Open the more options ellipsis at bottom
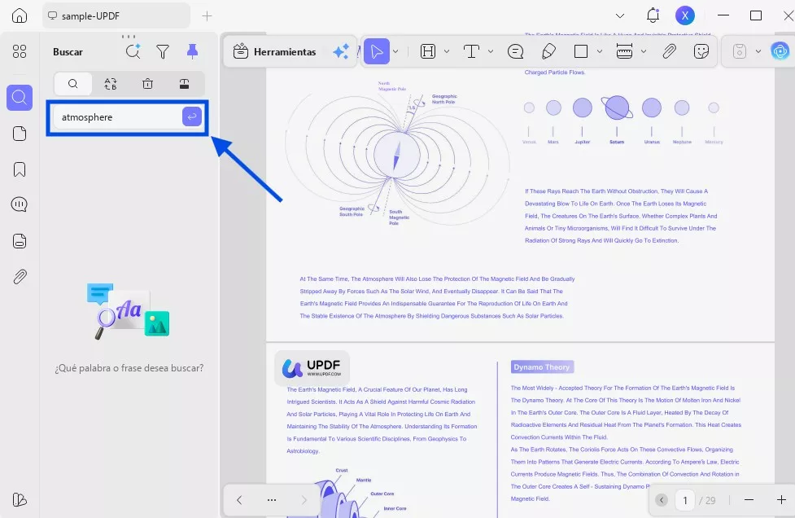Viewport: 795px width, 518px height. 272,500
